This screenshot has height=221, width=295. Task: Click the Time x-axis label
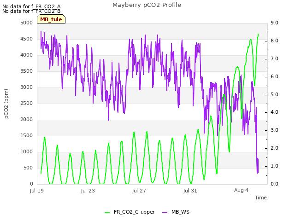261,198
